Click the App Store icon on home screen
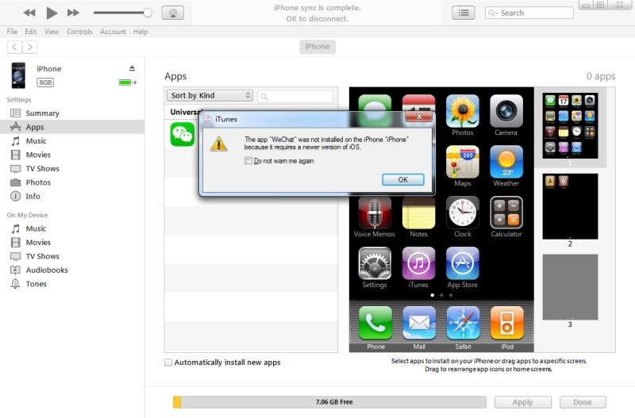 click(462, 264)
